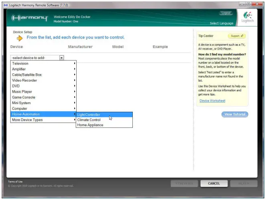This screenshot has width=266, height=200.
Task: Click 'How do I find my model number?'
Action: (x=222, y=55)
